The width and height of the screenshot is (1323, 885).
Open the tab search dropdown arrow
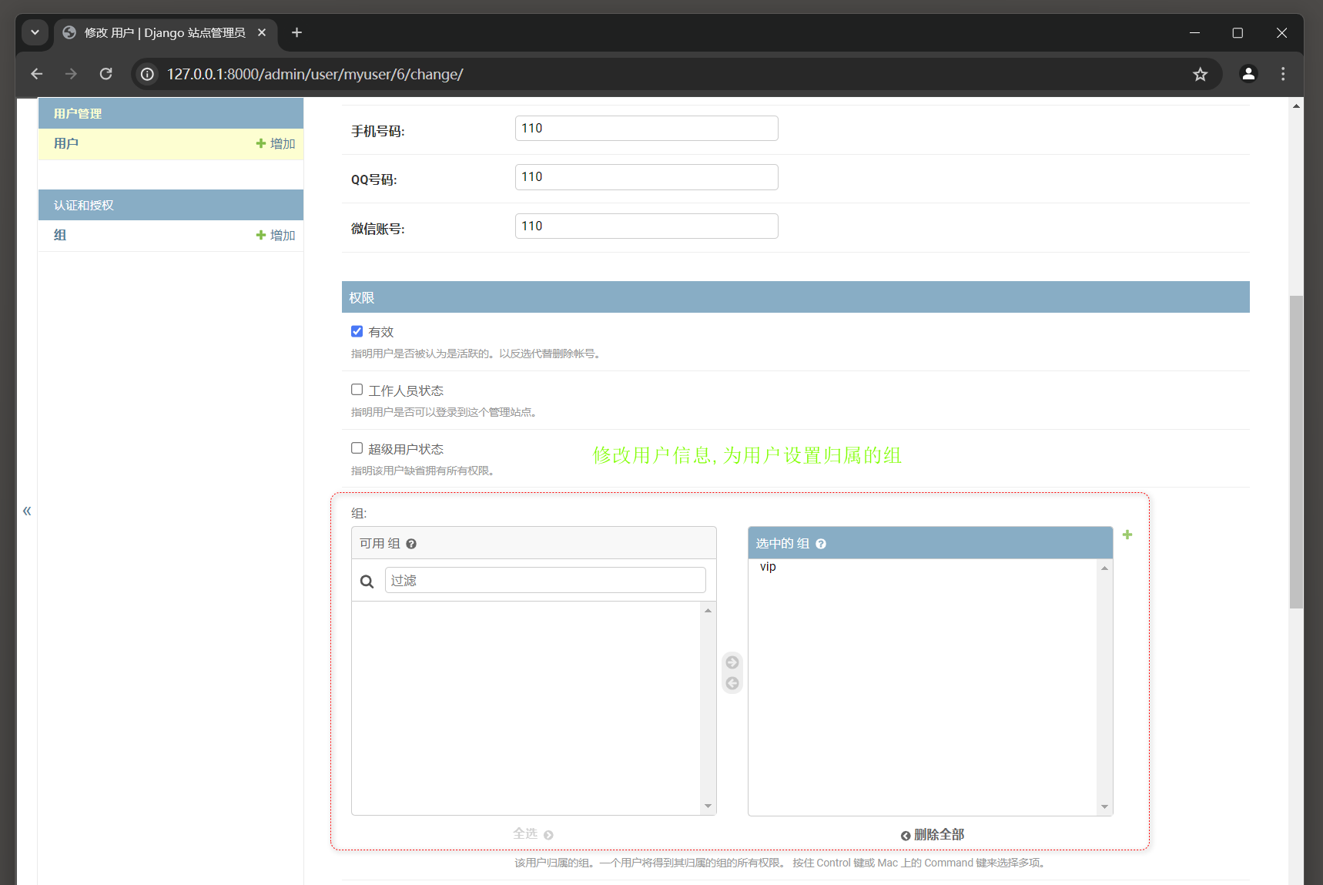[35, 32]
